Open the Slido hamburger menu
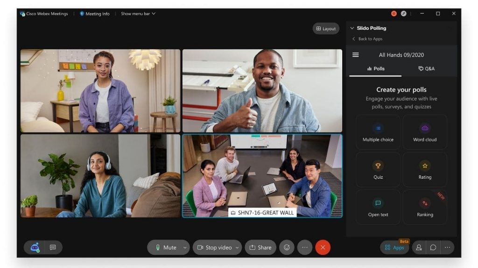Screen dimensions: 478x268 coord(355,54)
